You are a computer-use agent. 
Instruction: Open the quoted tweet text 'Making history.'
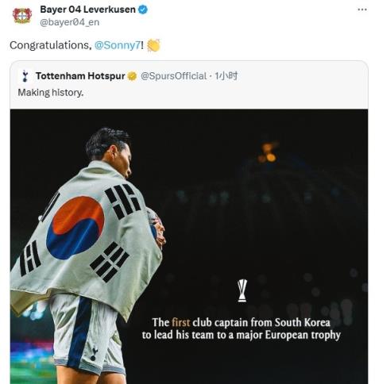[x=51, y=93]
